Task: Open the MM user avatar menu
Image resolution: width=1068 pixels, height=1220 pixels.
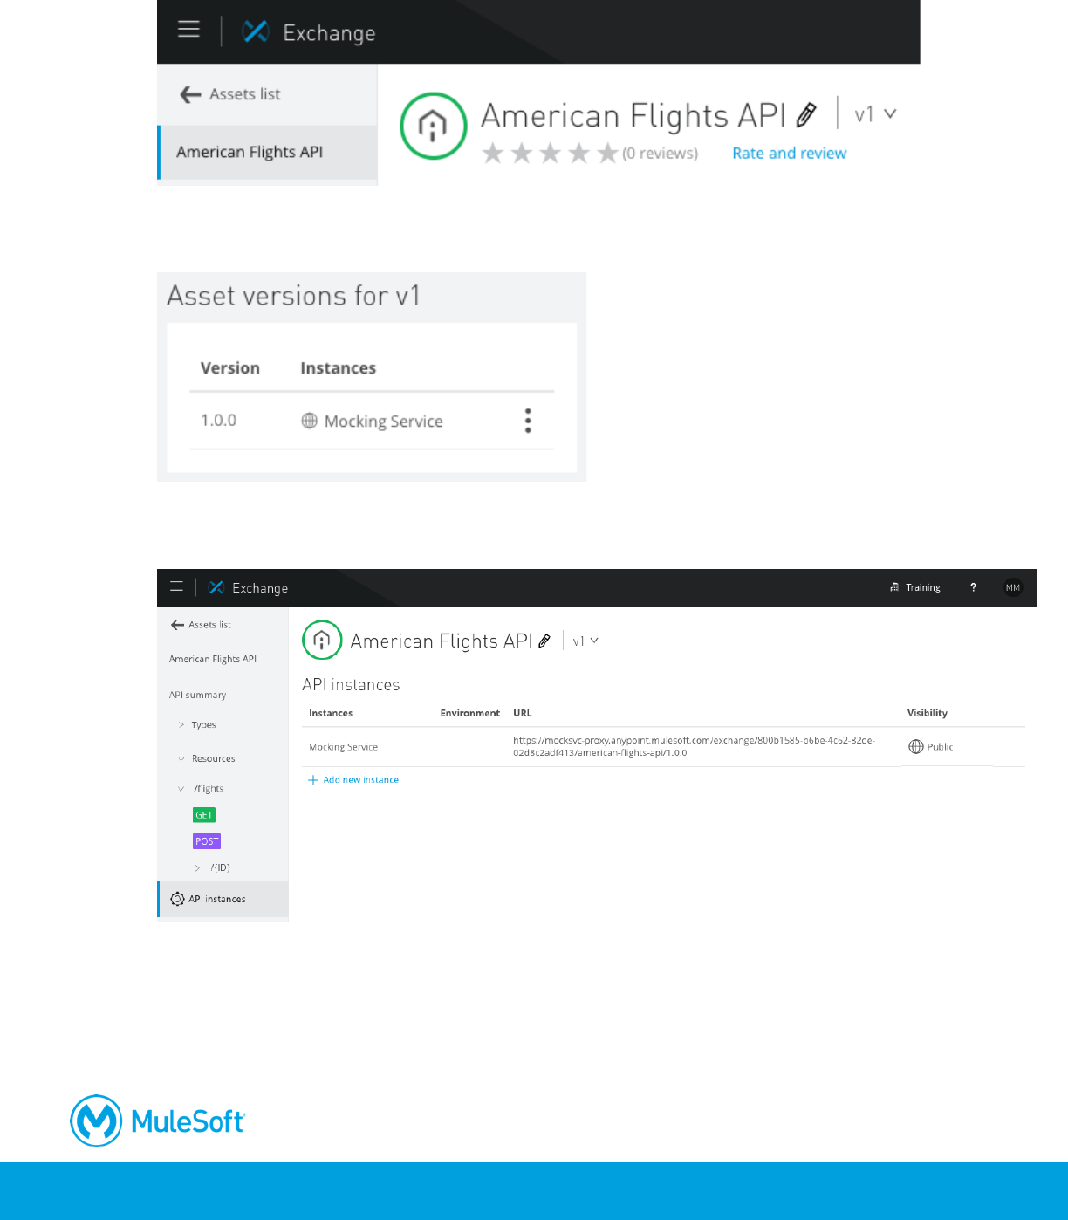Action: [1013, 587]
